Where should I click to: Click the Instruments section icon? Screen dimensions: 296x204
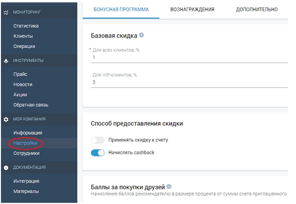[x=6, y=61]
